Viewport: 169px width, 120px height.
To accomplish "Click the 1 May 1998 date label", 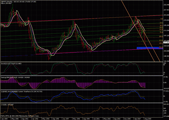I will (76, 119).
